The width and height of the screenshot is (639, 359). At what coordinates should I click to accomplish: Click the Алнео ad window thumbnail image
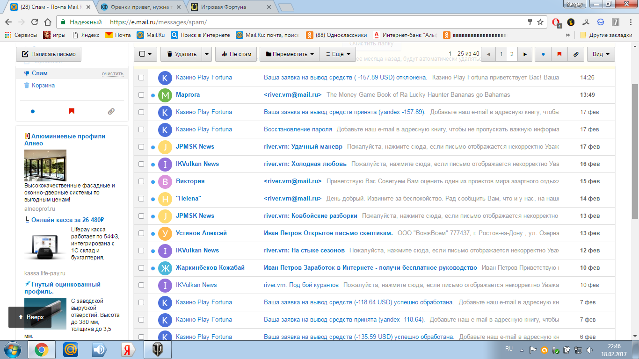pos(45,165)
